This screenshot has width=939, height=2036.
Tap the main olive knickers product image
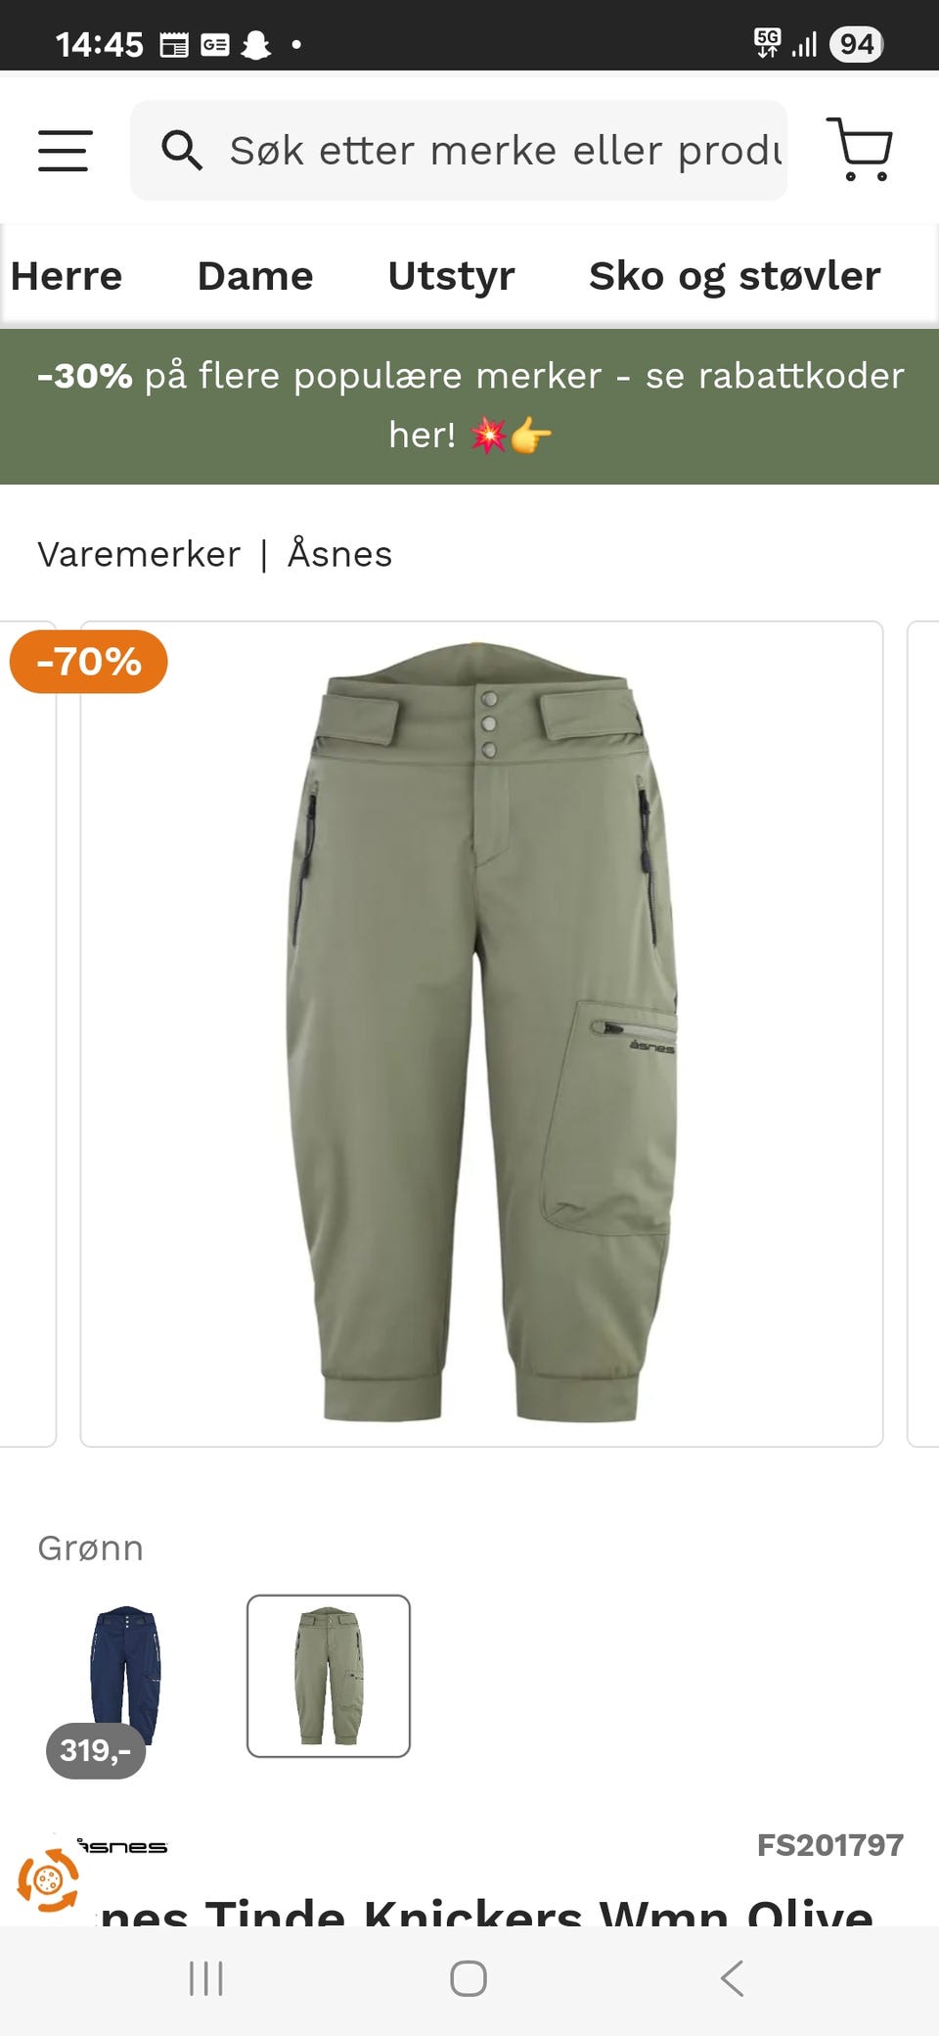pyautogui.click(x=481, y=1034)
